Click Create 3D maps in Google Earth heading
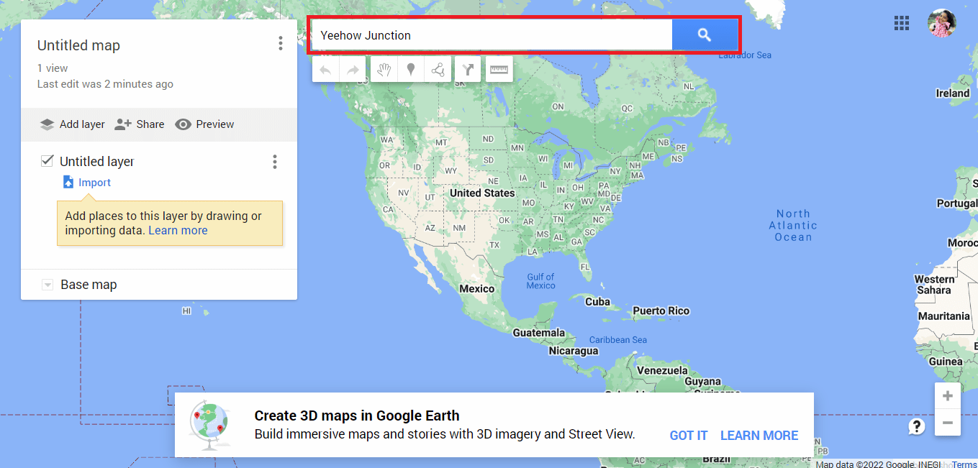This screenshot has width=978, height=468. click(357, 416)
